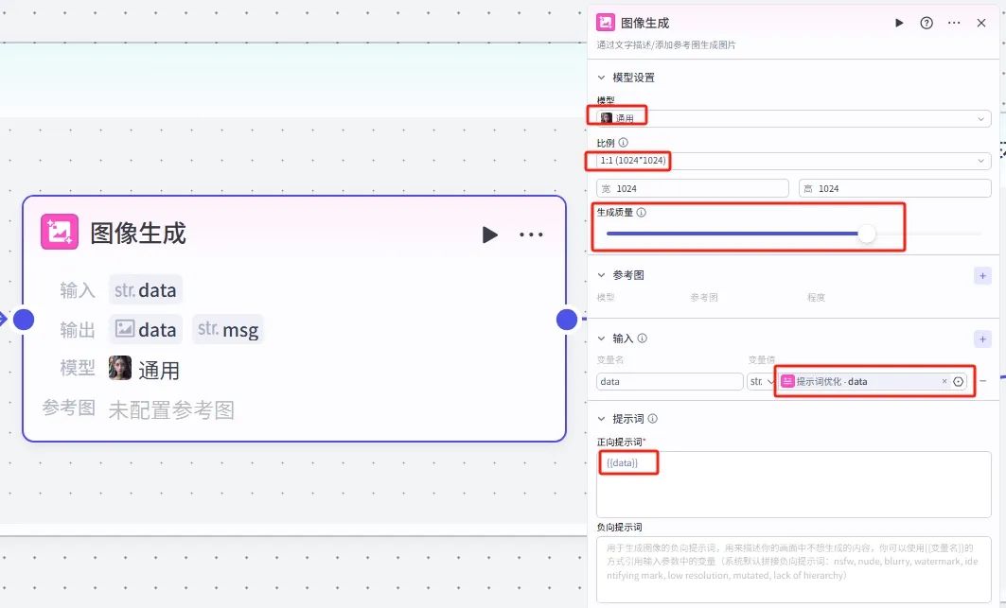Image resolution: width=1006 pixels, height=608 pixels.
Task: Click the 高 height field with 1024
Action: [x=895, y=188]
